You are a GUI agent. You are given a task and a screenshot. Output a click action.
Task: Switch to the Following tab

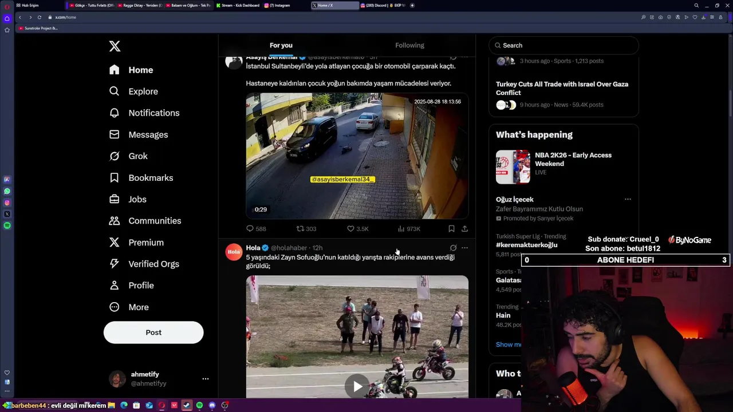409,45
